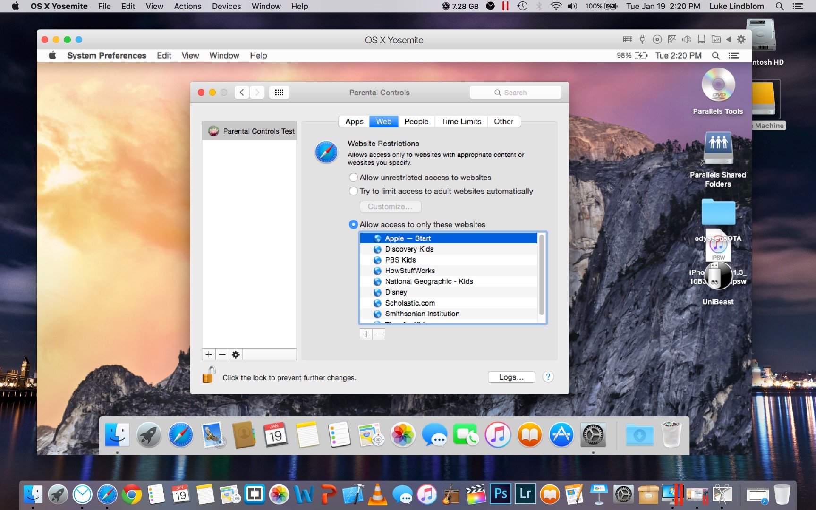Open Notification Center in the VM menu bar
The image size is (816, 510).
tap(734, 56)
